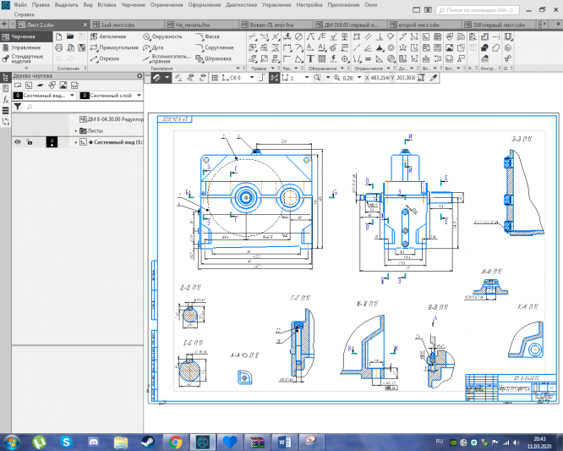Open the Управление toolbar set
This screenshot has width=563, height=451.
coord(25,47)
